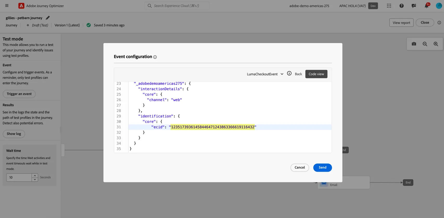Open the Show log button
Viewport: 444px width, 218px height.
pyautogui.click(x=14, y=134)
